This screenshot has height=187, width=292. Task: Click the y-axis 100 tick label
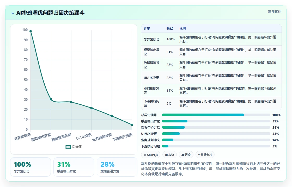[x=25, y=30]
